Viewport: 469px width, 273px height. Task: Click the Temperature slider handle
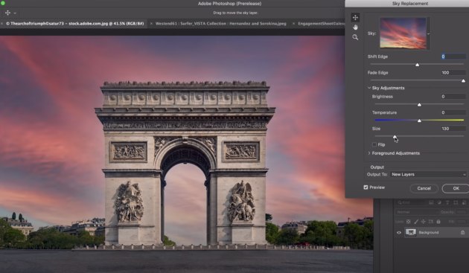419,121
